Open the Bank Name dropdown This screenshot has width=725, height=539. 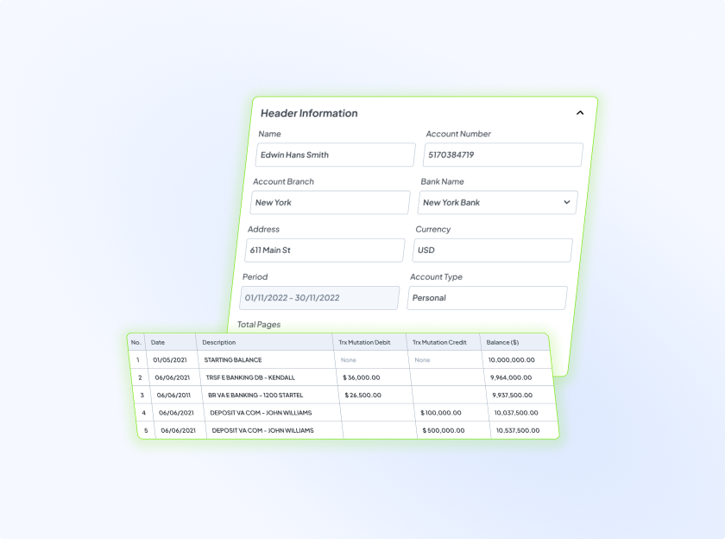pyautogui.click(x=498, y=203)
